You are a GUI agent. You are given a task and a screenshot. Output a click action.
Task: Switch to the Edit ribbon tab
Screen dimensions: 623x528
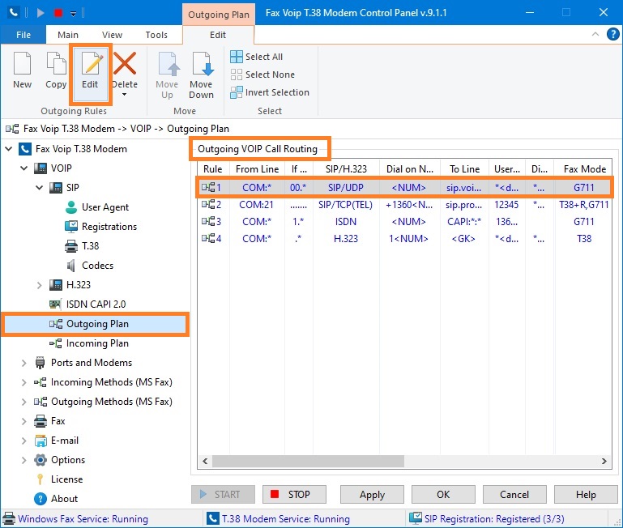[218, 35]
